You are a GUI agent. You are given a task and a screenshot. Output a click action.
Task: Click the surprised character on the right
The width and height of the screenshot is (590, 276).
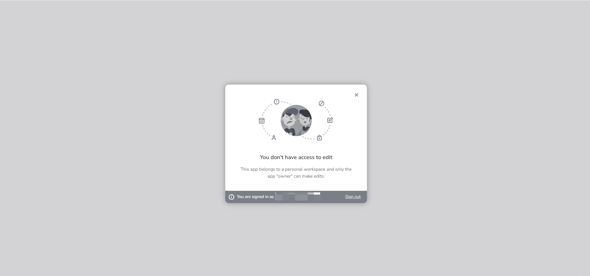point(304,120)
